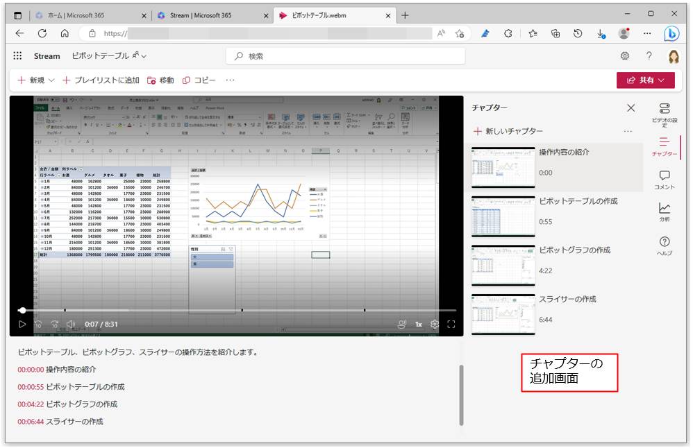Image resolution: width=693 pixels, height=448 pixels.
Task: Skip backward ten seconds in the video
Action: (38, 324)
